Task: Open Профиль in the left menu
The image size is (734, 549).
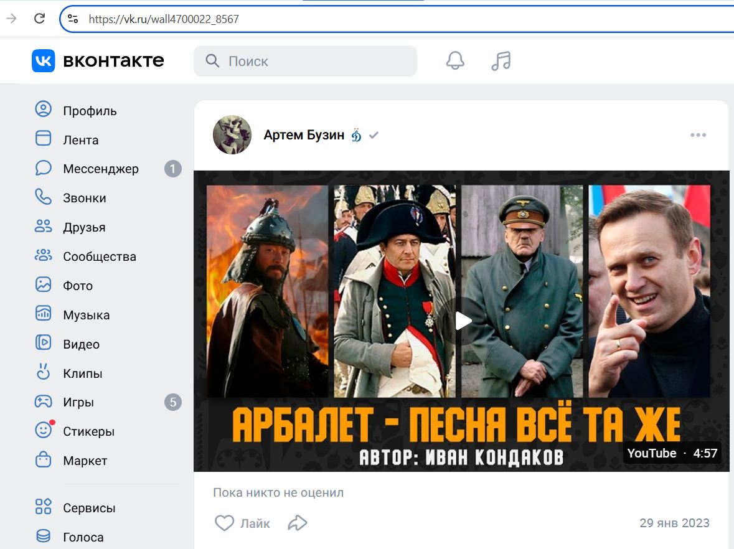Action: point(90,111)
